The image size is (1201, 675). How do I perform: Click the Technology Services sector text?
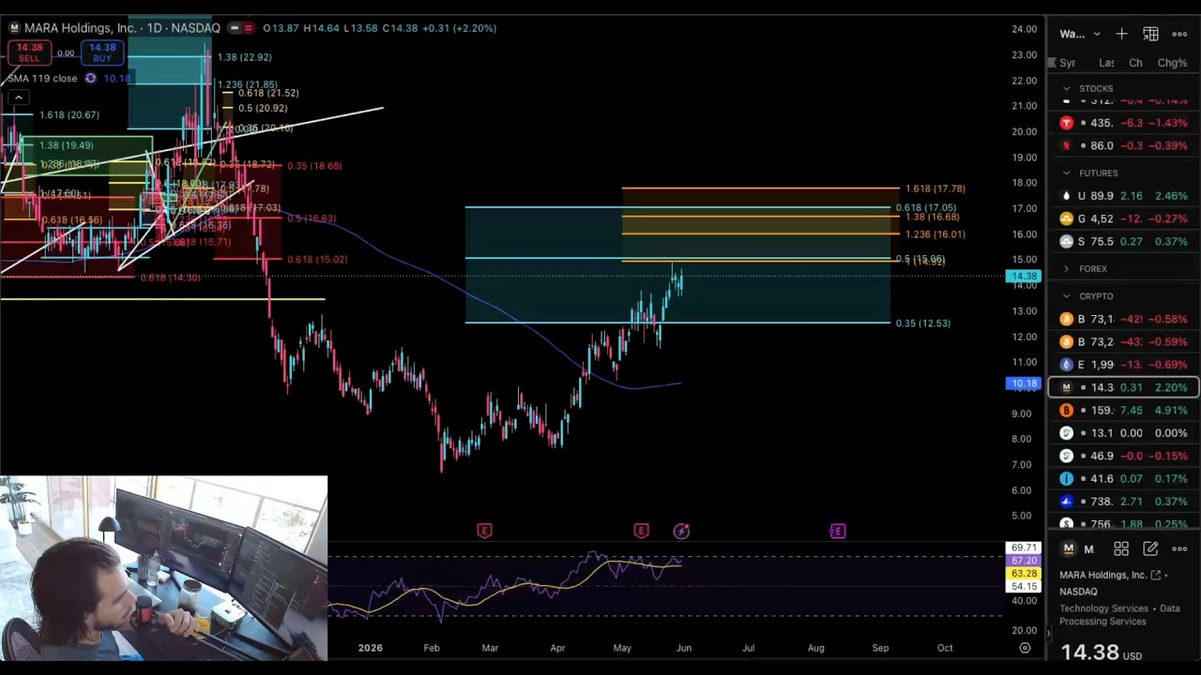click(1104, 608)
